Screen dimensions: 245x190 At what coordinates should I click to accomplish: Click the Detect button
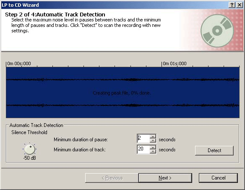pos(214,150)
